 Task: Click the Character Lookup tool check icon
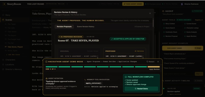[185, 28]
